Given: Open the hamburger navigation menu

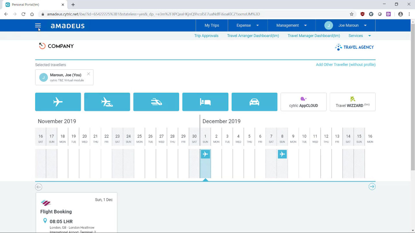Looking at the screenshot, I should (x=38, y=25).
